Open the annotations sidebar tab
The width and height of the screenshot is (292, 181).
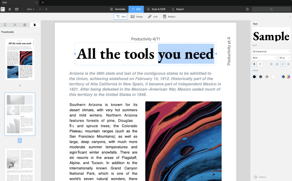(x=25, y=25)
